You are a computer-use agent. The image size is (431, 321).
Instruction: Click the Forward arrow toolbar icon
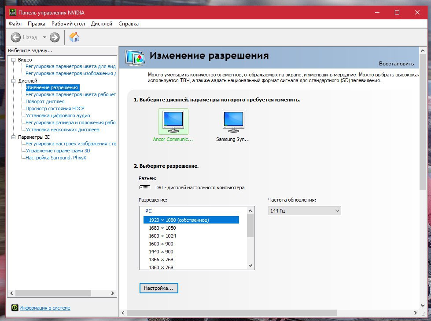point(55,37)
